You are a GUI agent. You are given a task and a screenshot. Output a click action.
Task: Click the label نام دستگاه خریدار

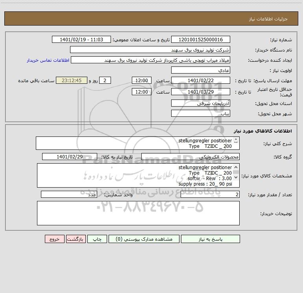[x=273, y=50]
